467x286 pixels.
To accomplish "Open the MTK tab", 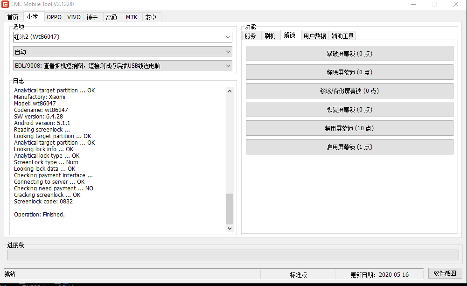I will pyautogui.click(x=132, y=17).
